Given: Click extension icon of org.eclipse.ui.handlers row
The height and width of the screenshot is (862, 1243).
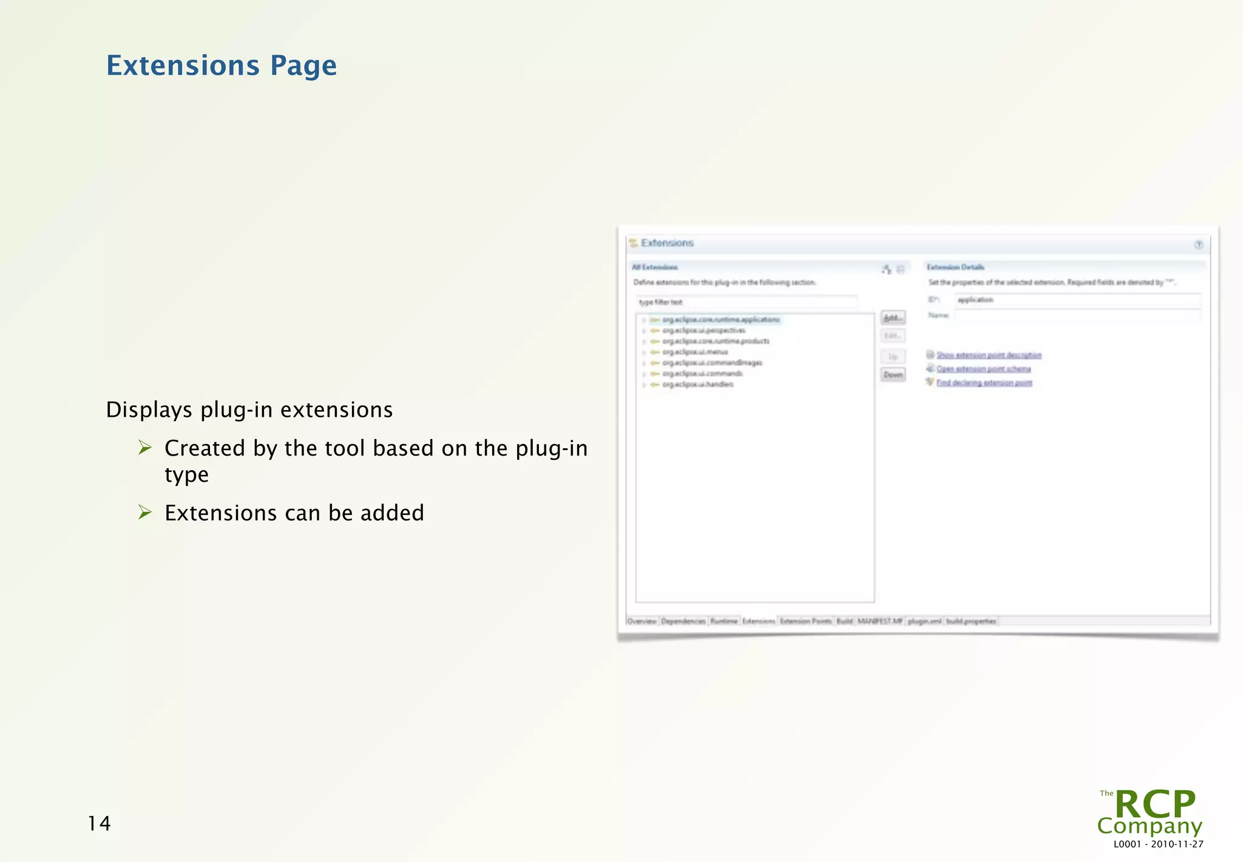Looking at the screenshot, I should [655, 385].
